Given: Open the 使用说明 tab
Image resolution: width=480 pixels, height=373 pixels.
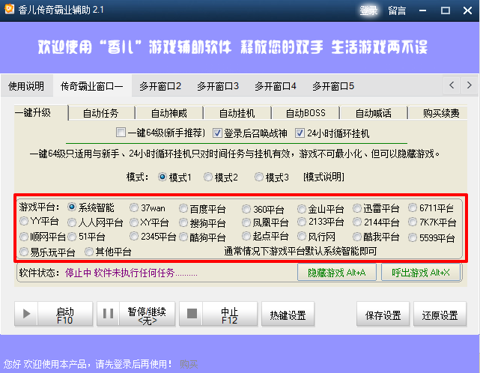Looking at the screenshot, I should point(26,86).
